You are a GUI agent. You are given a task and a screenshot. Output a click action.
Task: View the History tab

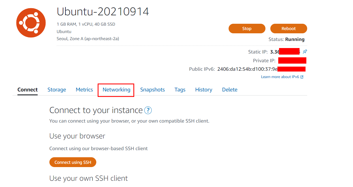(x=204, y=90)
